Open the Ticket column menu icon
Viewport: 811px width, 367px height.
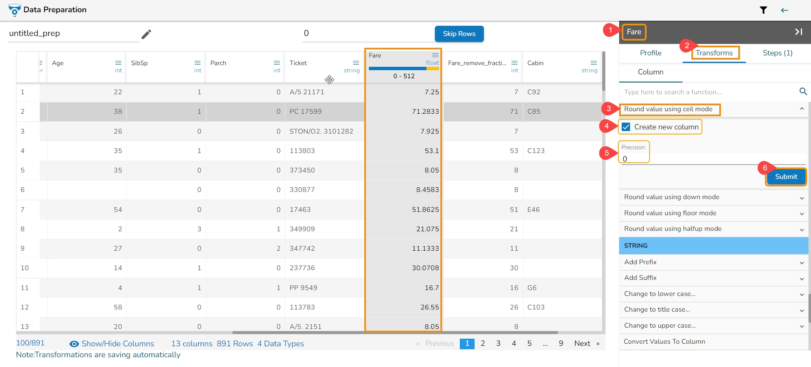pyautogui.click(x=356, y=63)
